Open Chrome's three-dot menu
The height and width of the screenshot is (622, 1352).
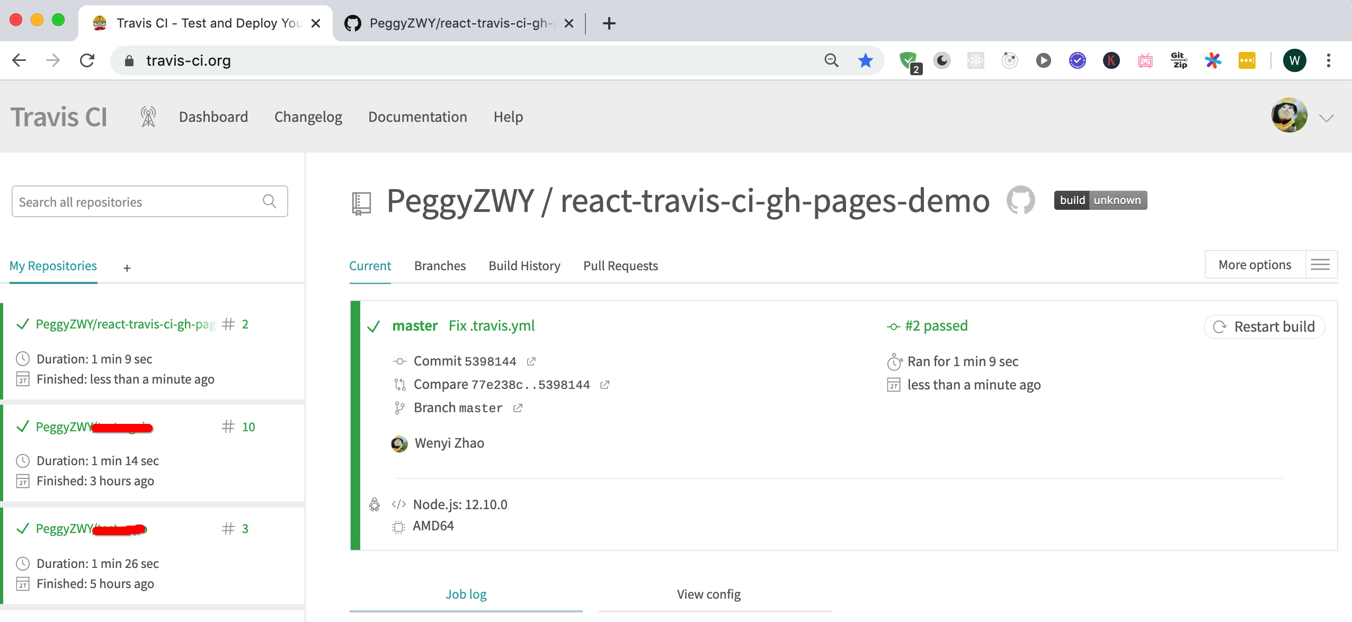[x=1328, y=60]
